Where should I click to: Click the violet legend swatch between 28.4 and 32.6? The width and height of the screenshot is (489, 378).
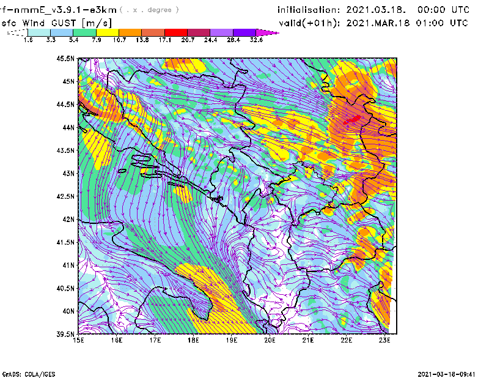coord(244,32)
